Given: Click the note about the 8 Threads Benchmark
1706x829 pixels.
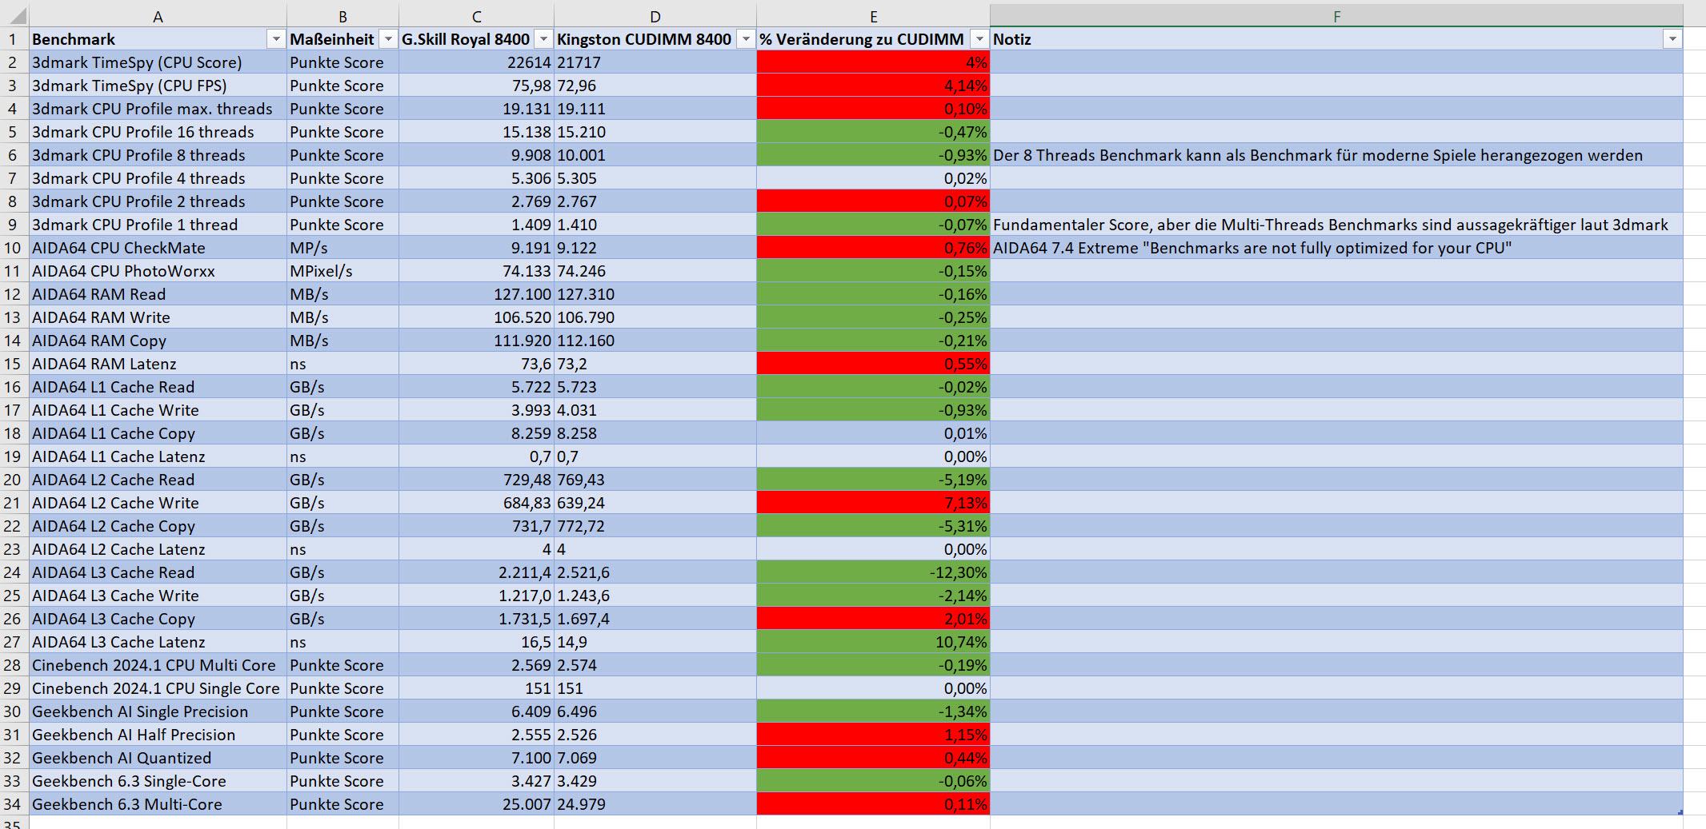Looking at the screenshot, I should point(1336,155).
